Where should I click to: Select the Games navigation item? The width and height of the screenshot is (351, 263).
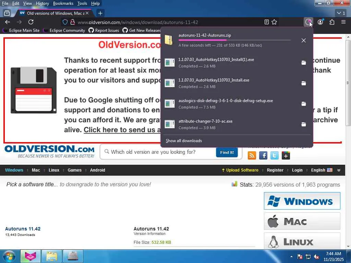[x=74, y=170]
